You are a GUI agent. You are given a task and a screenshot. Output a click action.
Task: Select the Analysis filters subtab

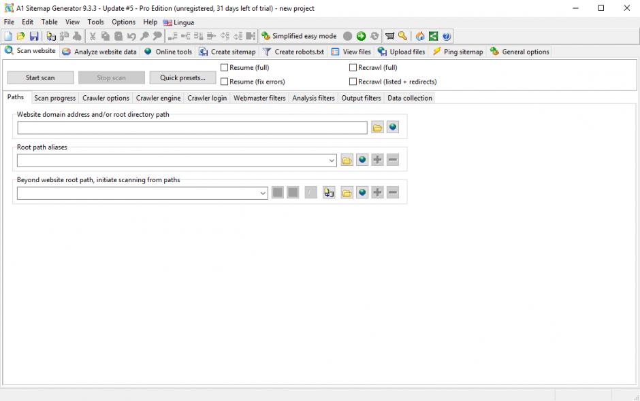(x=313, y=99)
